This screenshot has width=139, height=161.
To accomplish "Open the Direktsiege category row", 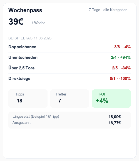I will pyautogui.click(x=69, y=79).
